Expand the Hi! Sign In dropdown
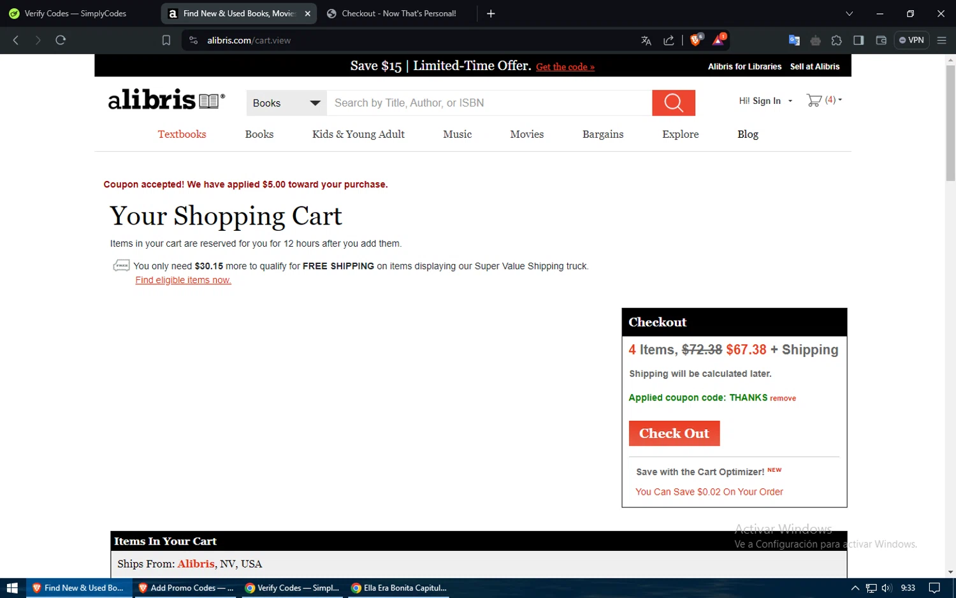The height and width of the screenshot is (598, 956). pos(765,101)
